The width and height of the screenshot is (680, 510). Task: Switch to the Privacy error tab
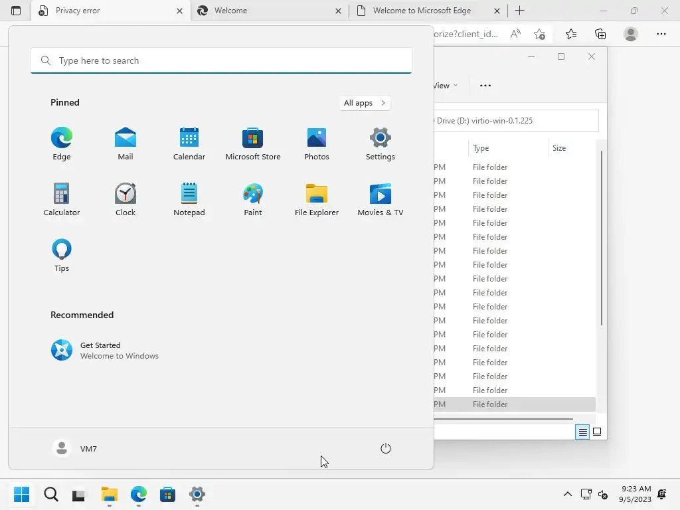coord(111,11)
